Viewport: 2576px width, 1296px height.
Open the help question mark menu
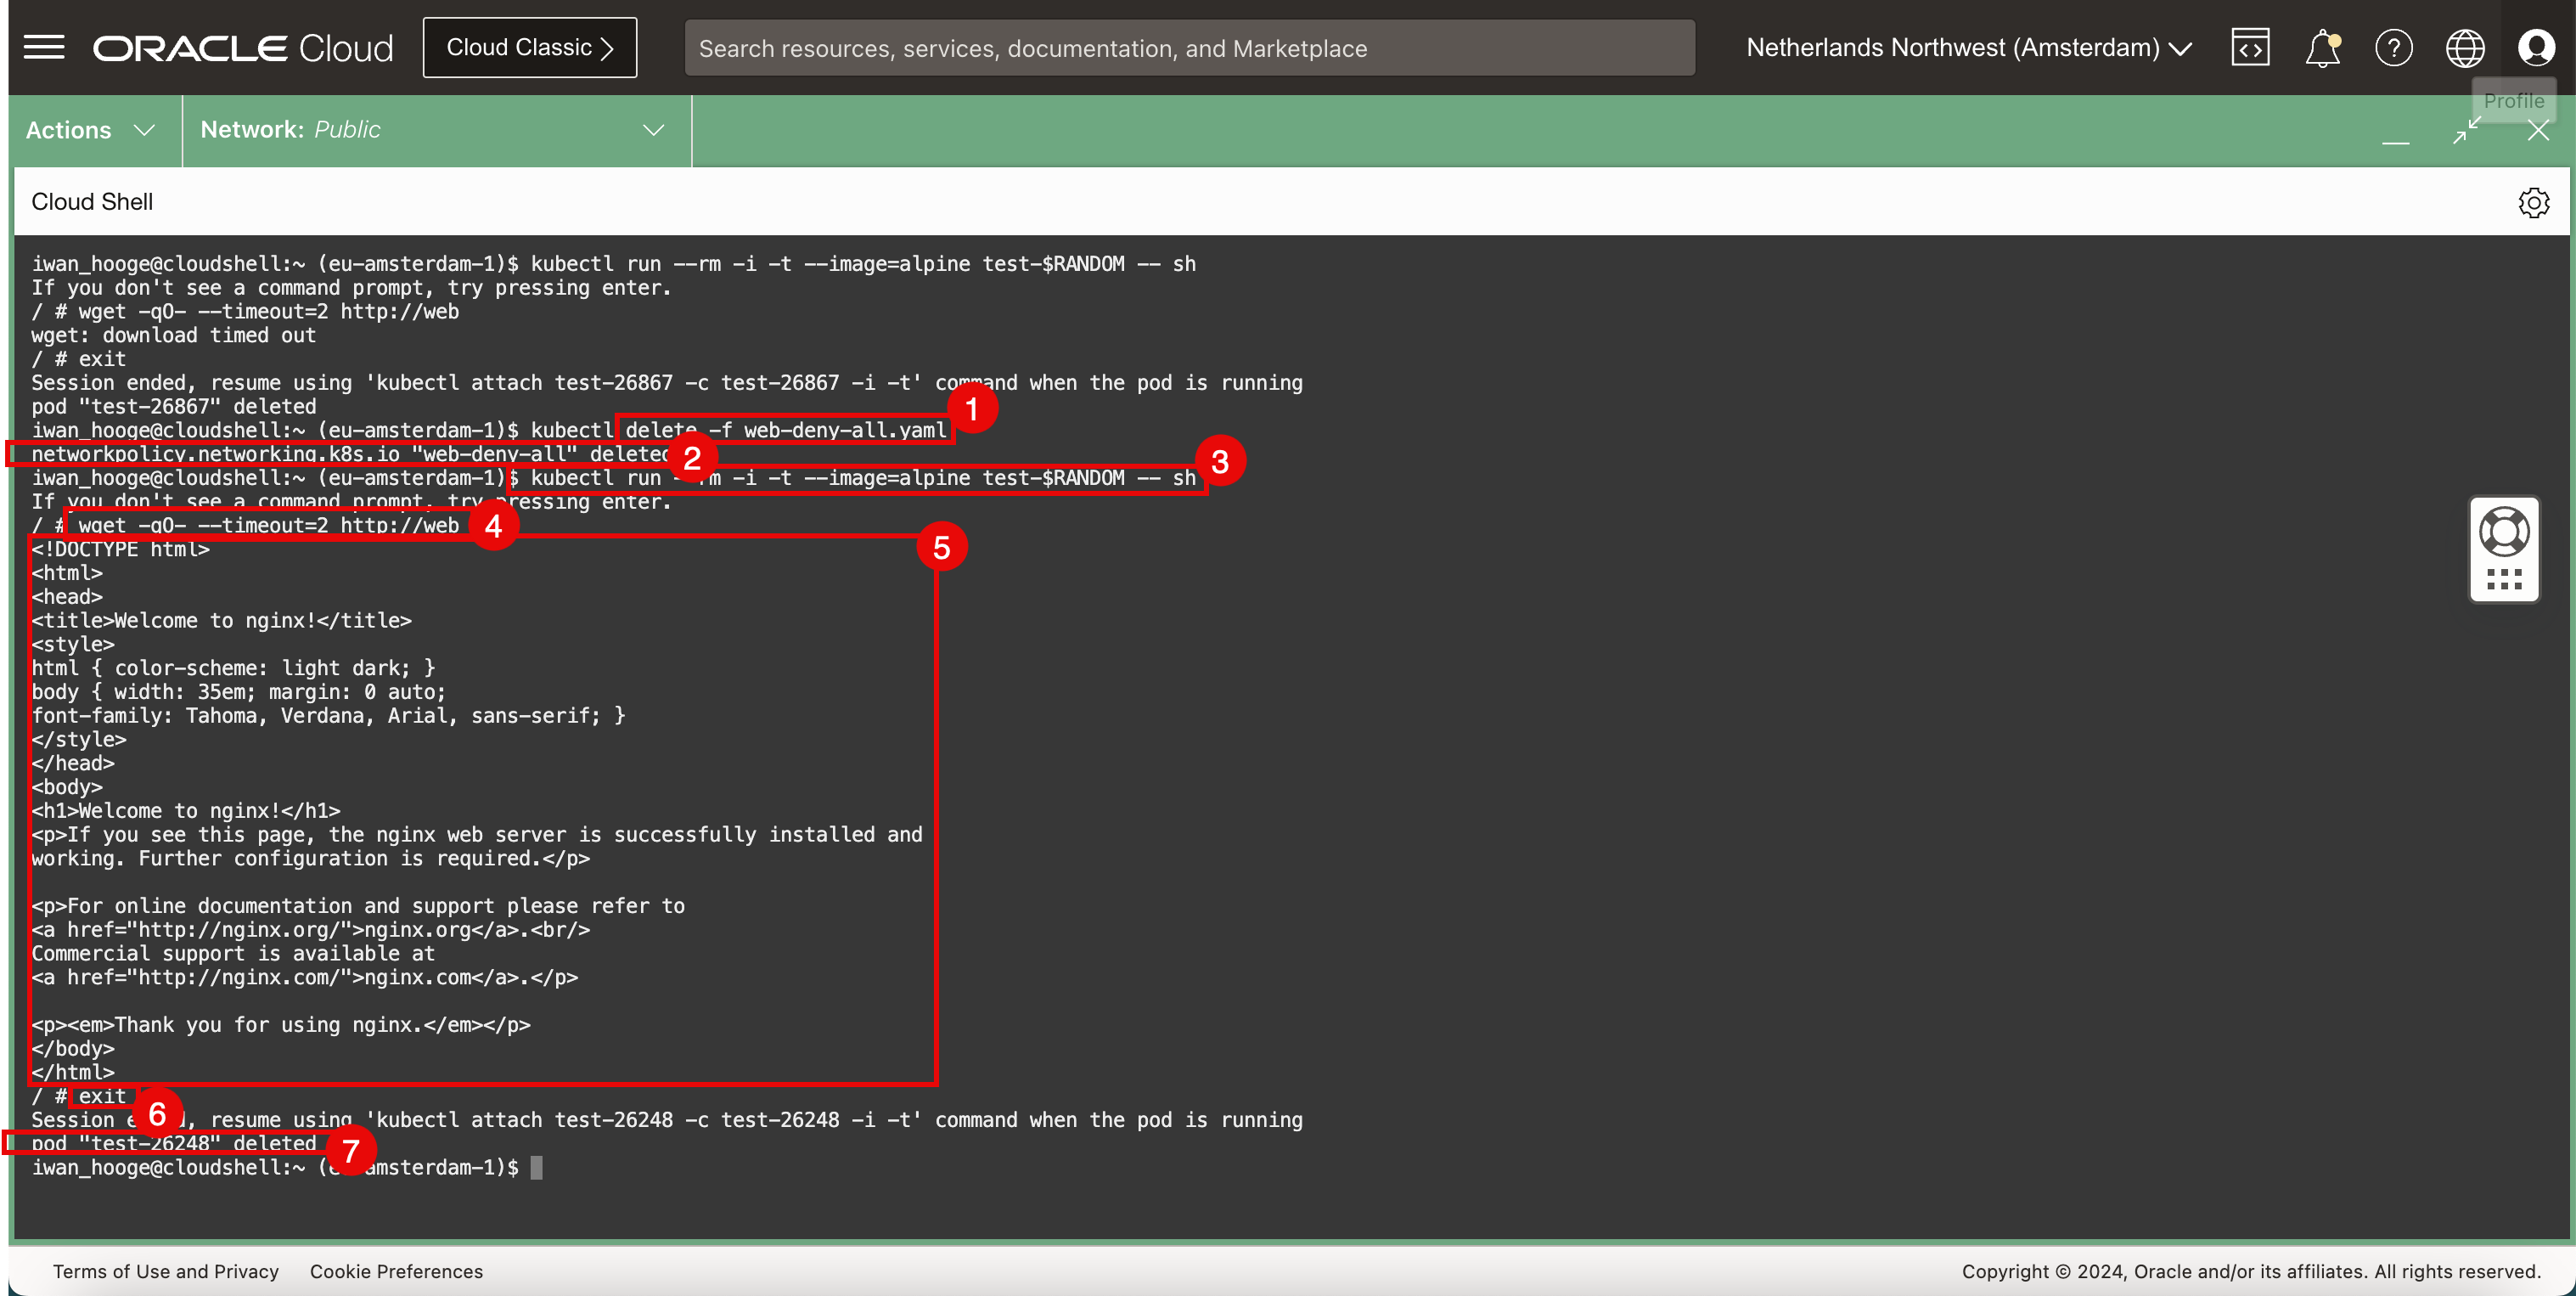(x=2393, y=47)
